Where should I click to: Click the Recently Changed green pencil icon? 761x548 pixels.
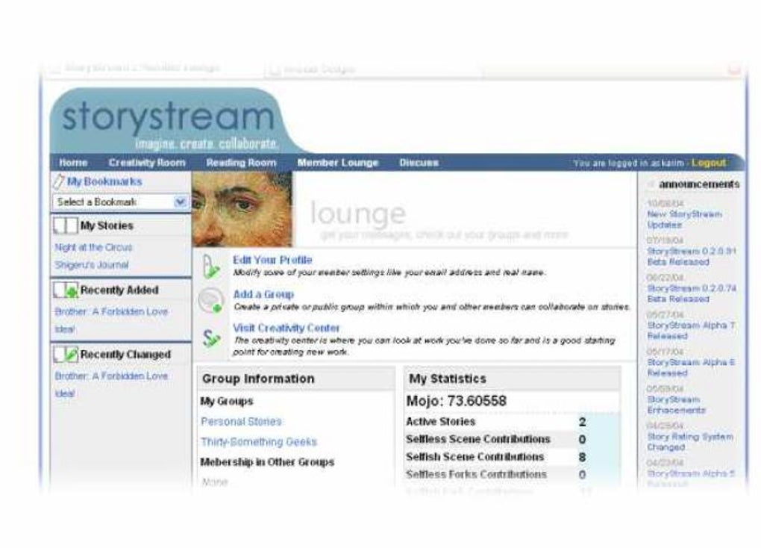tap(65, 354)
